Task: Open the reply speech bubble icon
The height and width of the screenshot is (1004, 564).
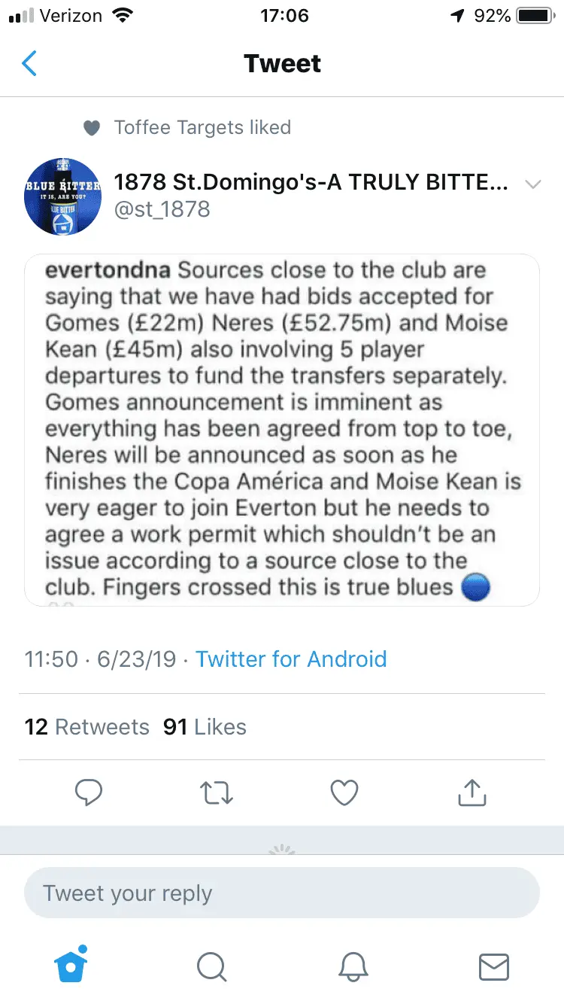Action: 89,793
